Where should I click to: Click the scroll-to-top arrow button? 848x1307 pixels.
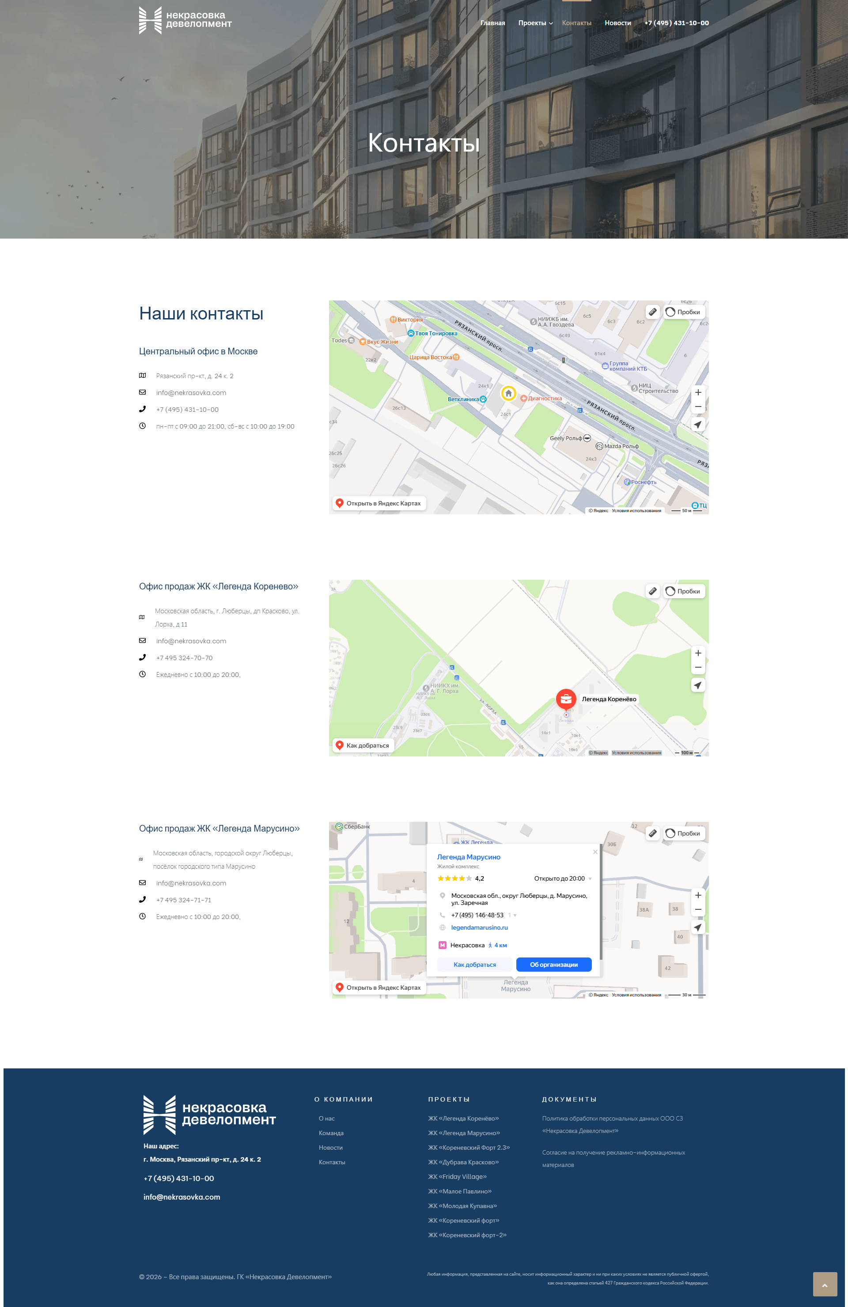[825, 1284]
